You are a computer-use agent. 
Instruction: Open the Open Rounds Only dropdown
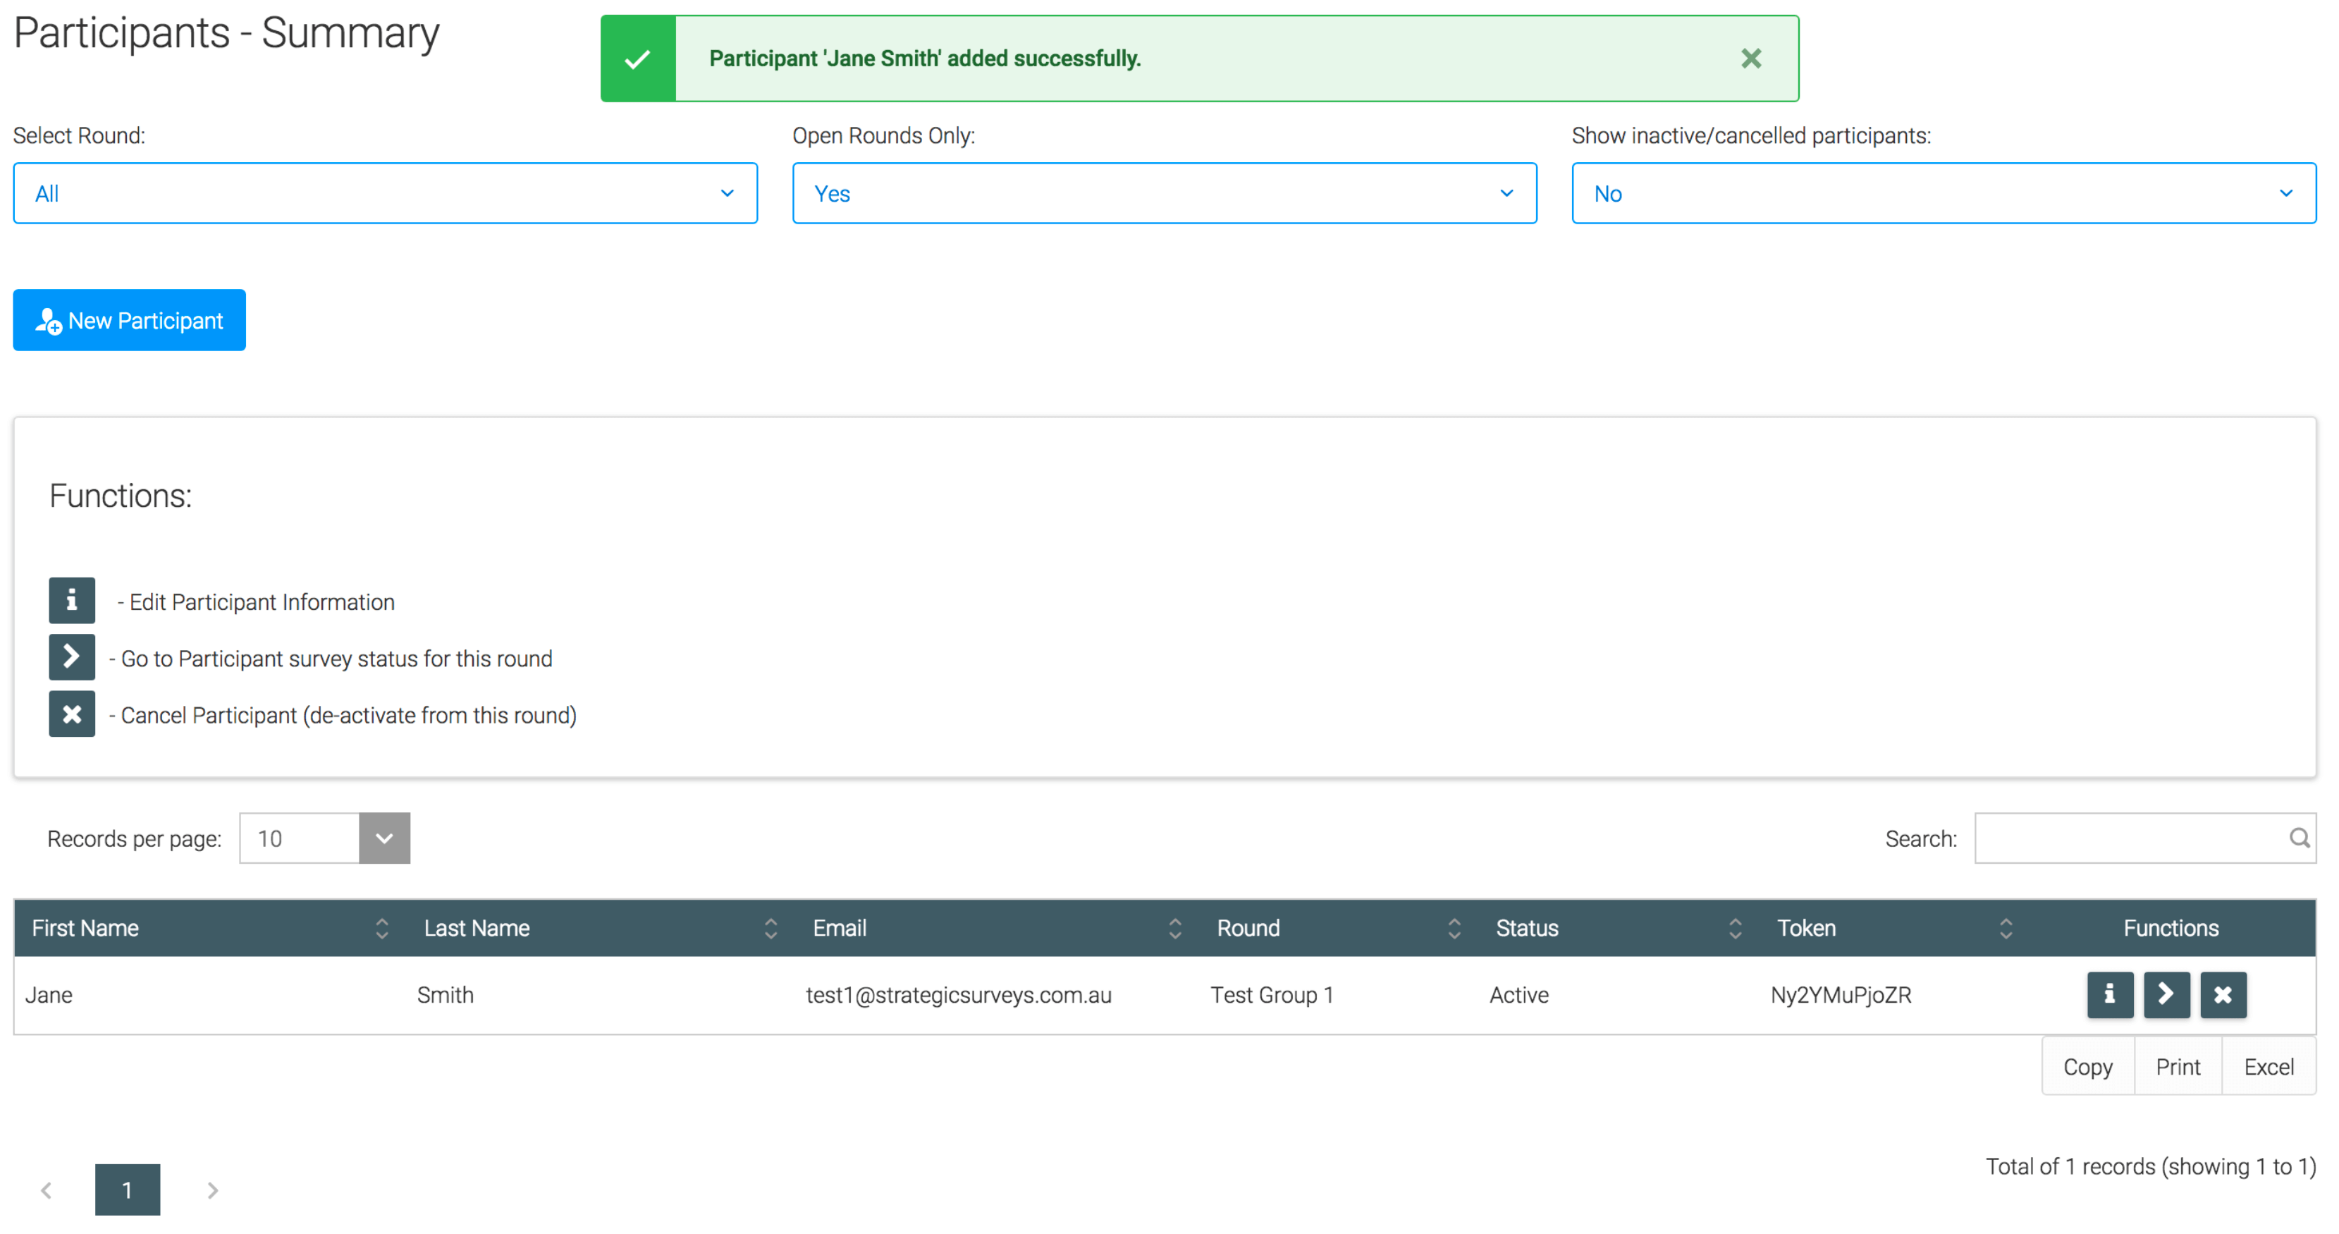click(1164, 193)
